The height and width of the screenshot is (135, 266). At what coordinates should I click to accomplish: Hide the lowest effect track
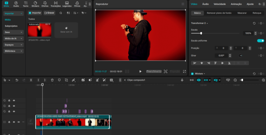(14, 111)
